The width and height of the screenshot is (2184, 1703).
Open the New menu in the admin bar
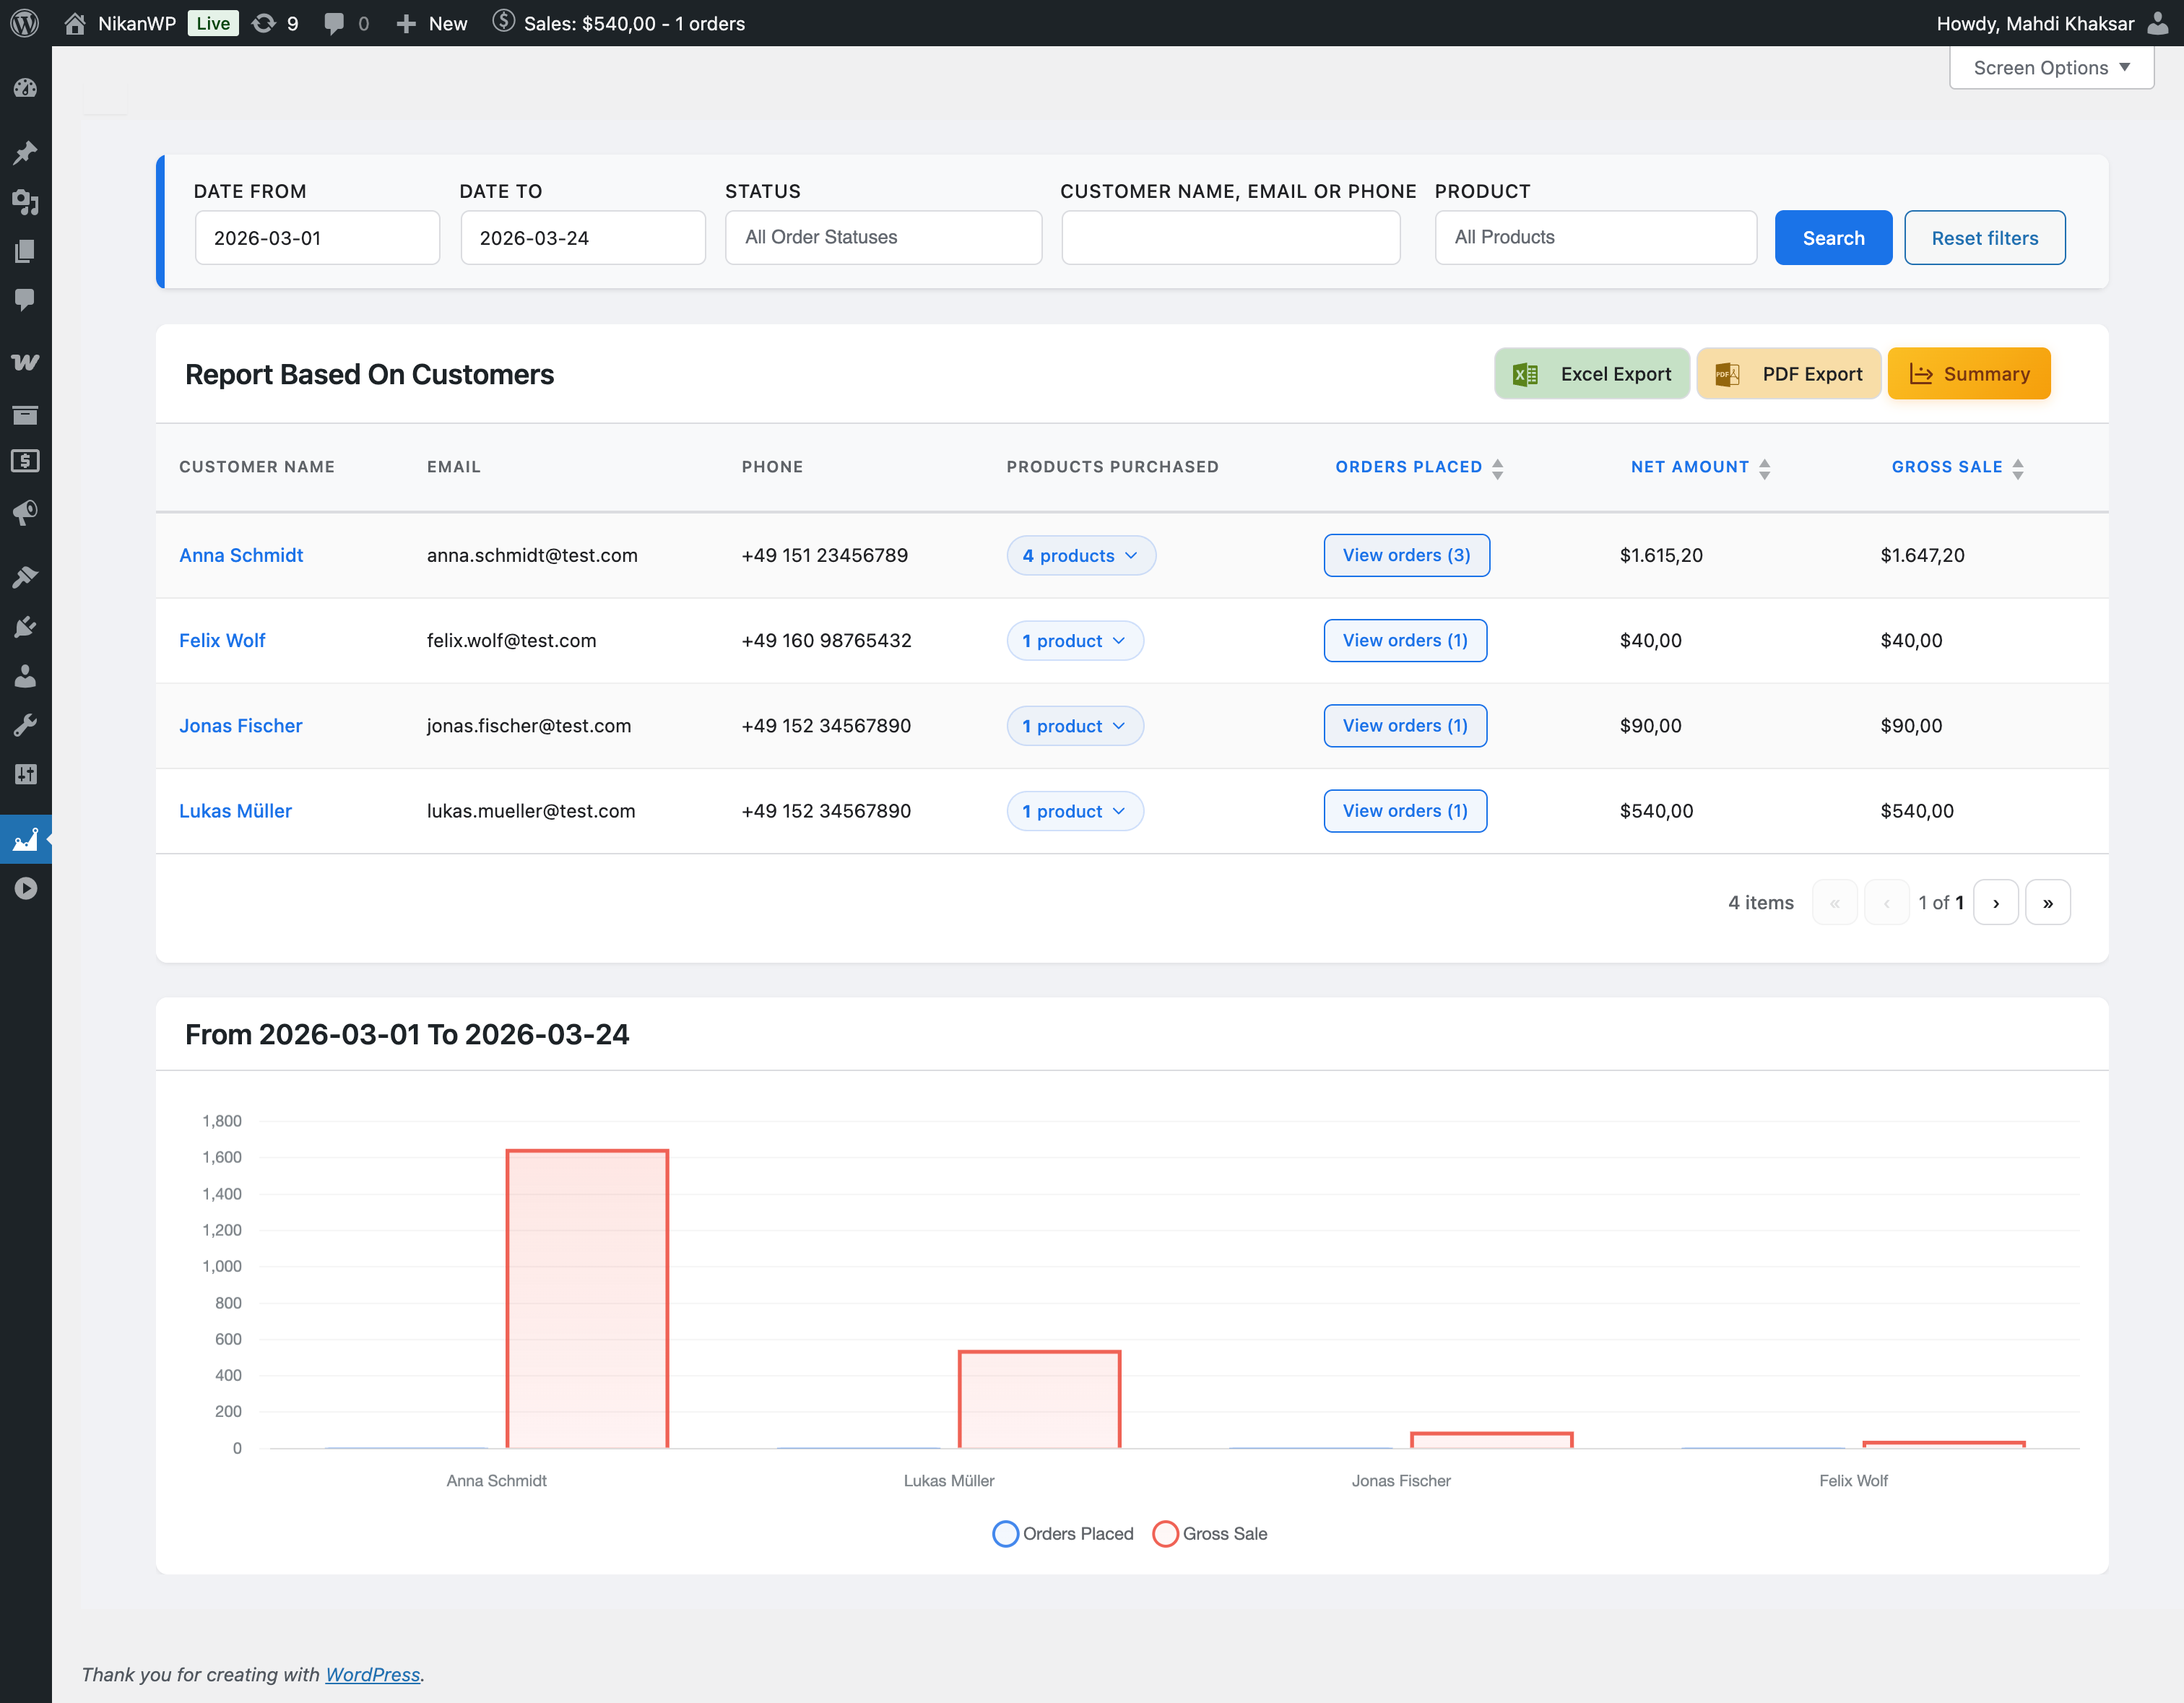431,23
